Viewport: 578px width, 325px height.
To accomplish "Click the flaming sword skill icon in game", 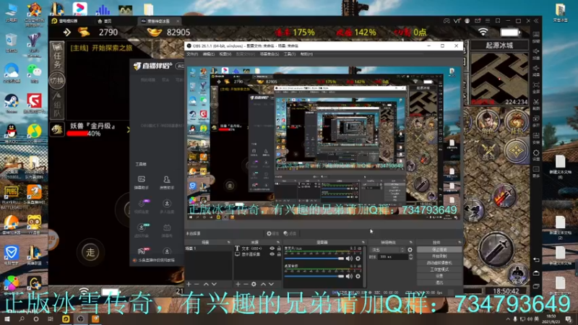I will 504,196.
